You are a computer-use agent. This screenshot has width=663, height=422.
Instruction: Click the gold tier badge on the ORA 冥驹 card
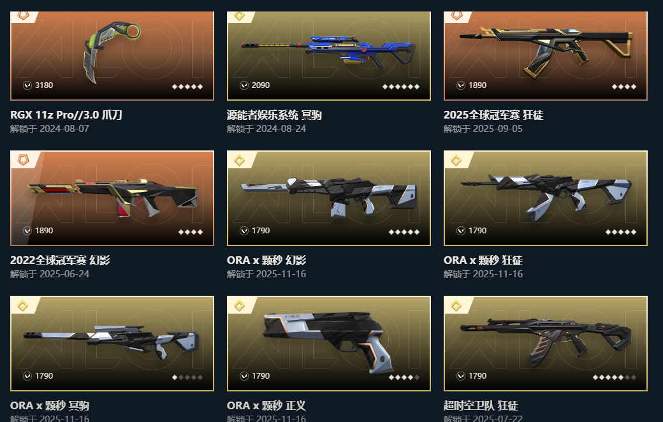coord(23,305)
